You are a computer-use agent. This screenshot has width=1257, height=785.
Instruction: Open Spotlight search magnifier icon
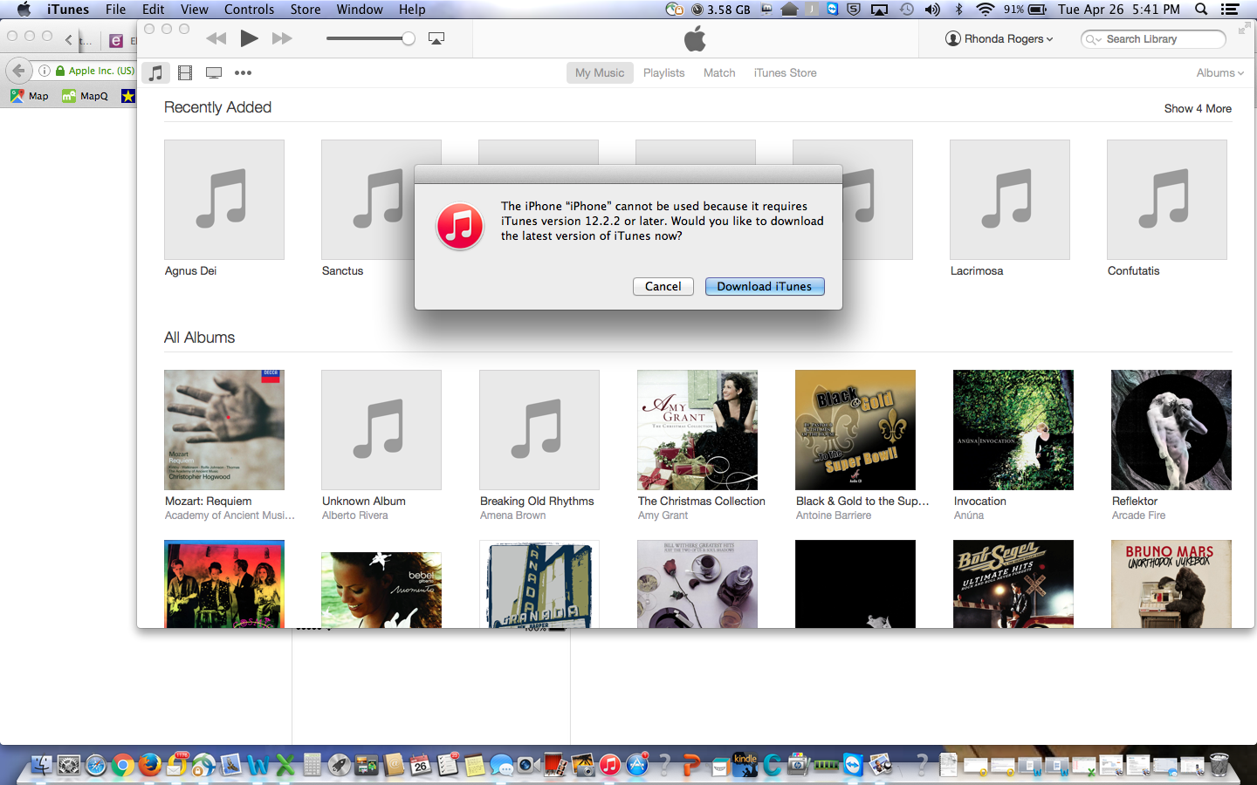(x=1201, y=10)
